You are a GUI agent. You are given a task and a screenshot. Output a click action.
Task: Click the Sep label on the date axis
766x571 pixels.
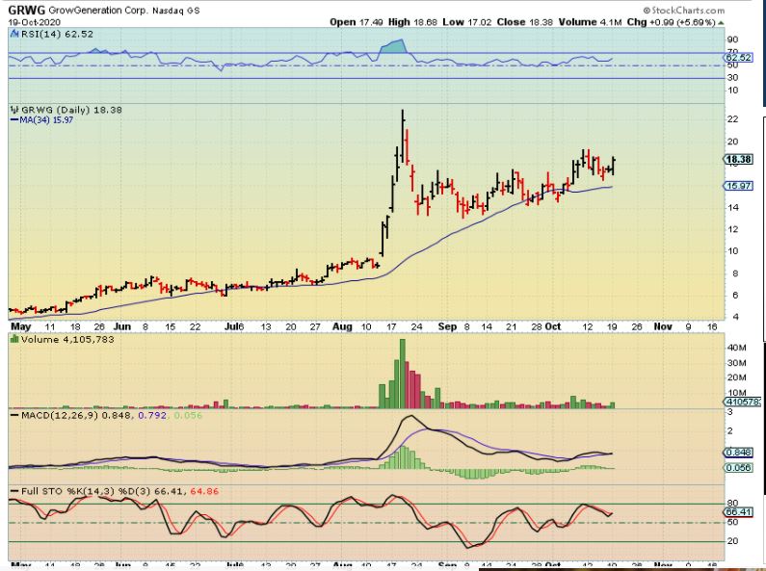point(447,326)
